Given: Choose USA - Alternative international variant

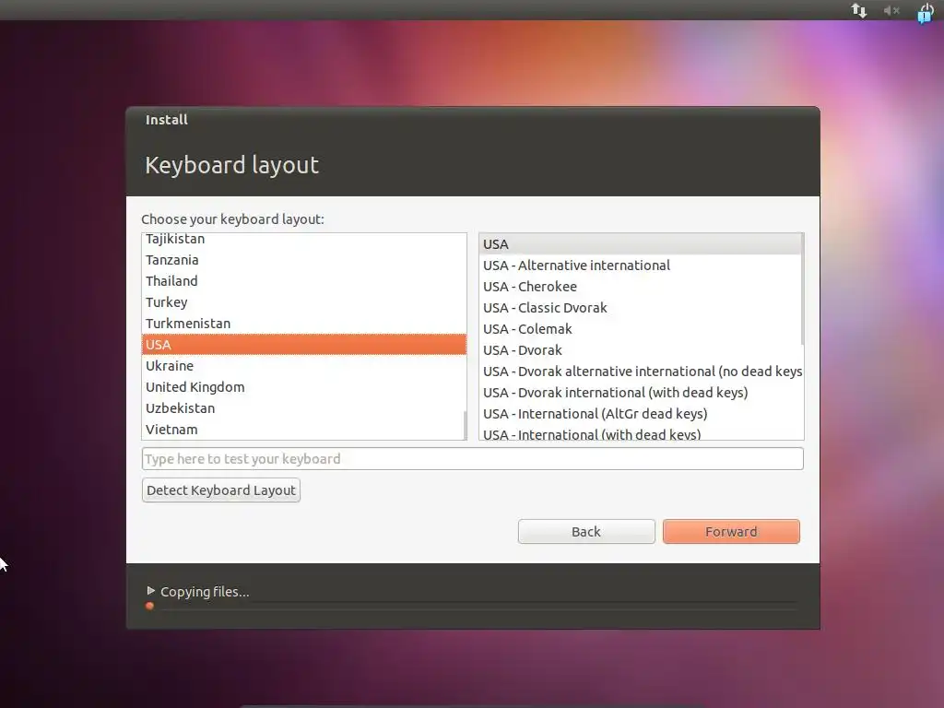Looking at the screenshot, I should (640, 265).
